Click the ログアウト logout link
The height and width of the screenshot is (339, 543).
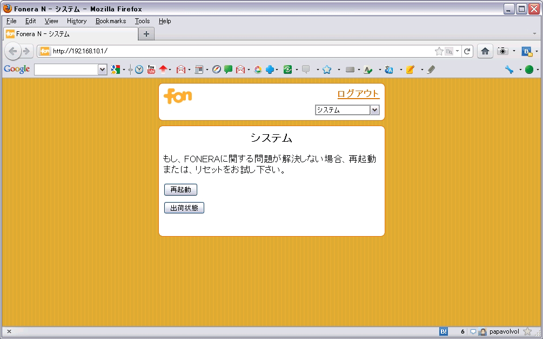tap(358, 94)
